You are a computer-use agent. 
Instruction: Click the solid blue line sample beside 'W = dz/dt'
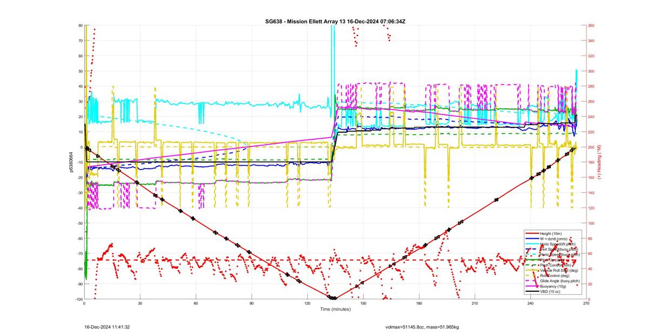[531, 239]
